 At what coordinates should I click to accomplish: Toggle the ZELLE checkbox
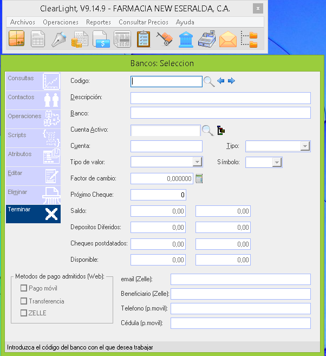(x=24, y=313)
